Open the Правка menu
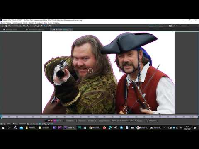Viewport: 199px width, 149px height. 8,23
